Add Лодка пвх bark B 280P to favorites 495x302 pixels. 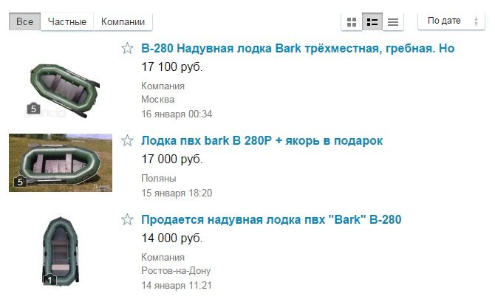point(127,140)
